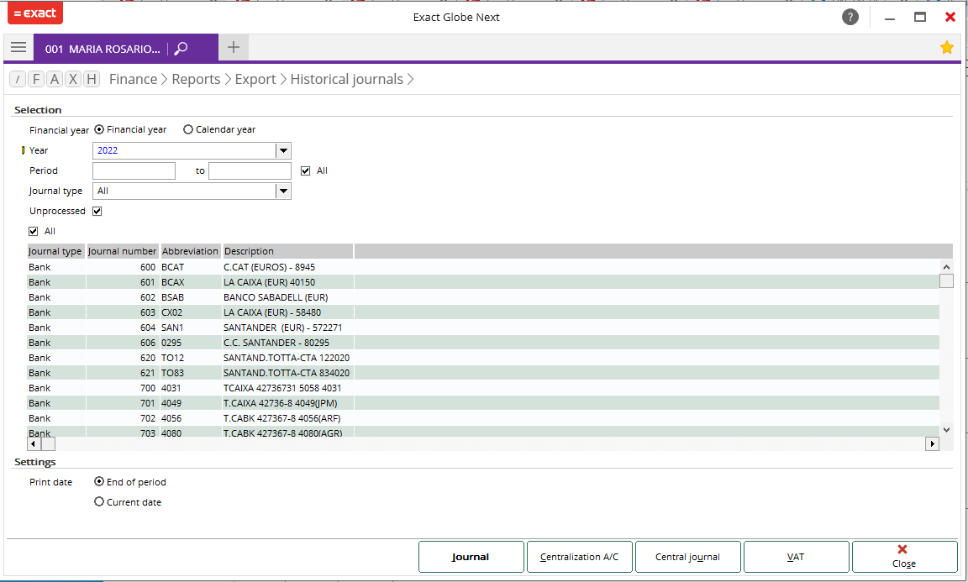Click the Central journal button
Screen dimensions: 968x582
tap(687, 557)
